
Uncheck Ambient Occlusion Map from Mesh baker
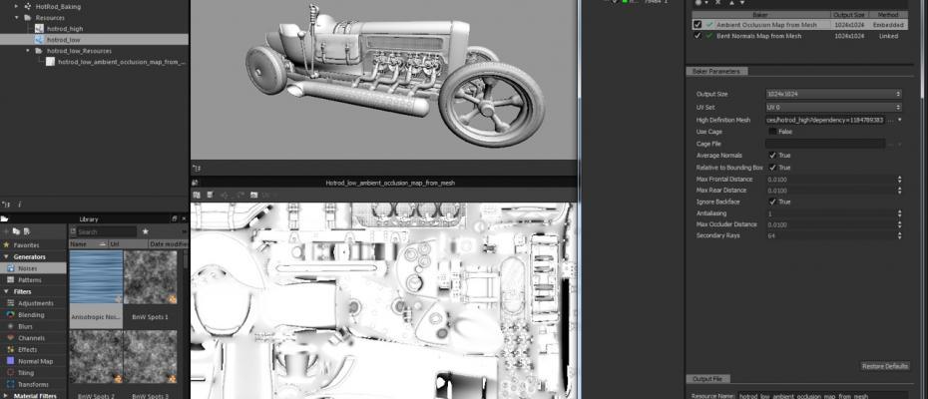pyautogui.click(x=697, y=25)
